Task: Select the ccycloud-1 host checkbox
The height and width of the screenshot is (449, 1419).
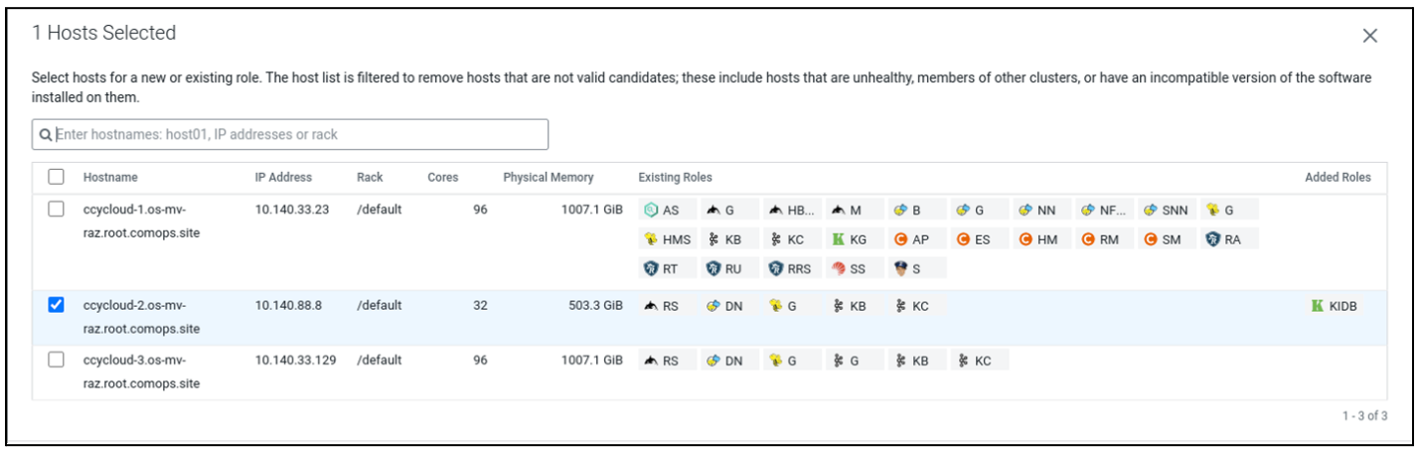Action: [57, 210]
